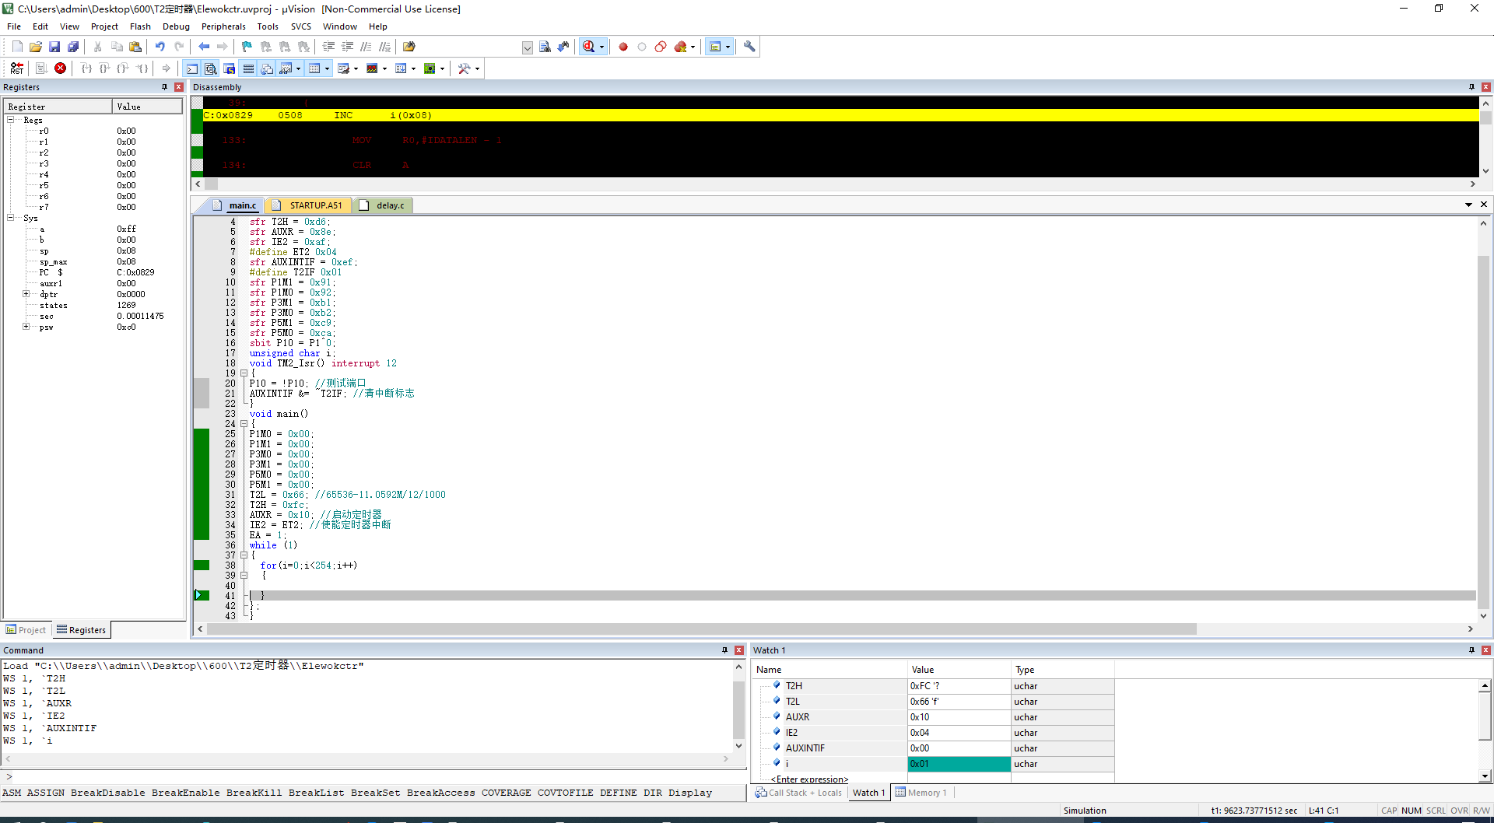Switch to the STARTUP.A51 tab

pos(308,205)
